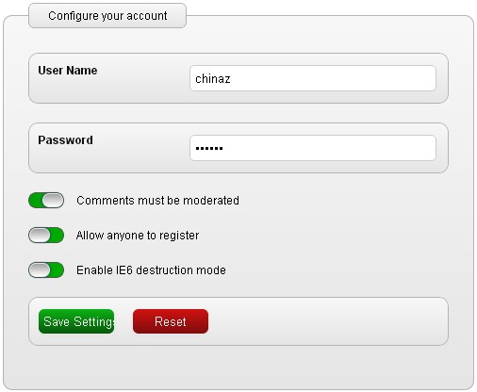Click the Save Settings button
477x392 pixels.
point(76,321)
